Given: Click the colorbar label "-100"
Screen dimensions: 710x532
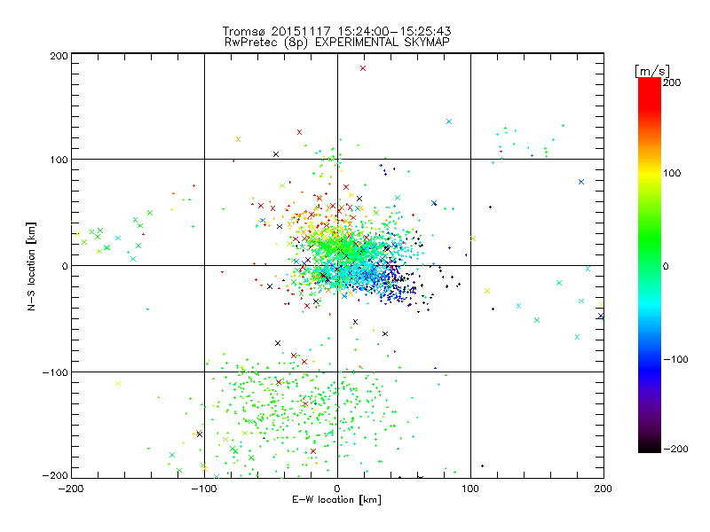Looking at the screenshot, I should coord(675,360).
